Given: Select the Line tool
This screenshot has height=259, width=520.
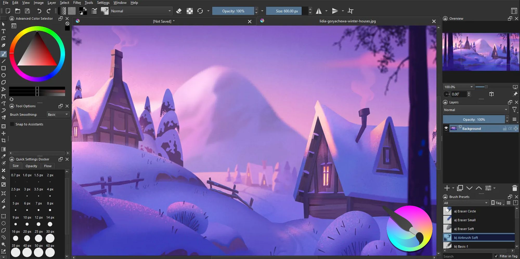Looking at the screenshot, I should pos(4,61).
